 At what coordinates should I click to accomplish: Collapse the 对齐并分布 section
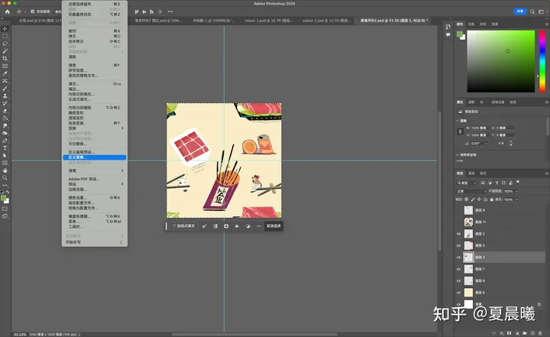(x=458, y=155)
